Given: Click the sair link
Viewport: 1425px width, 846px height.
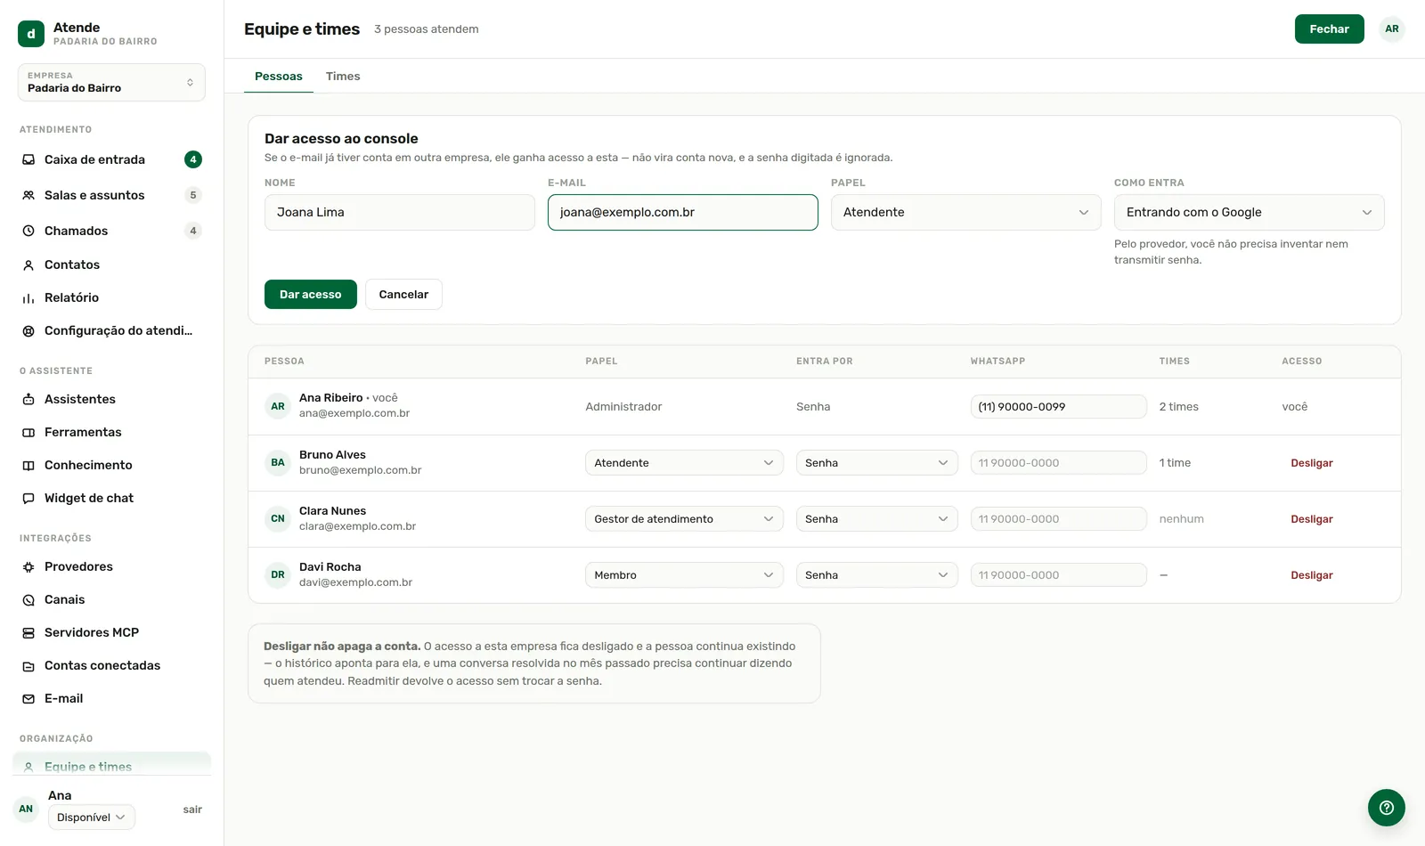Looking at the screenshot, I should tap(192, 809).
